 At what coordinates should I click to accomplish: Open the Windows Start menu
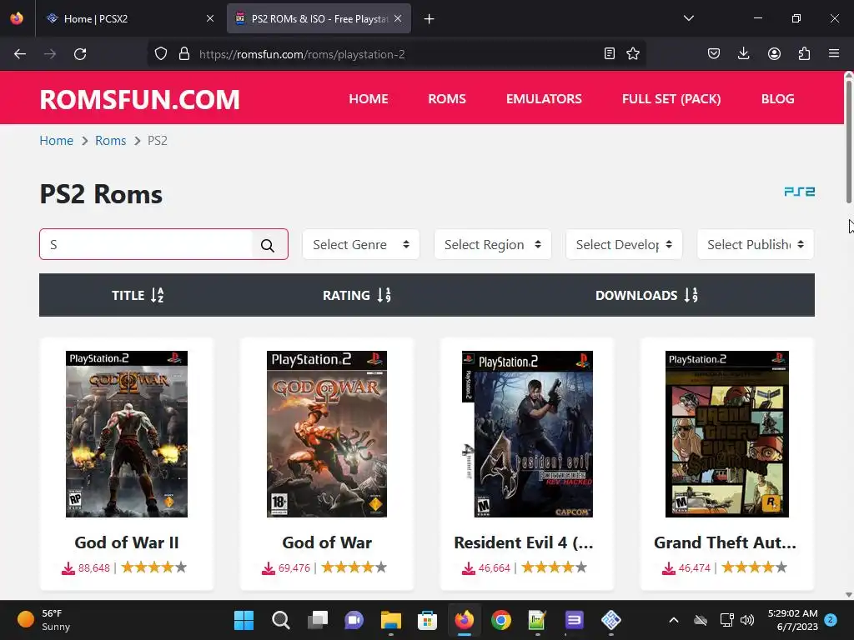(x=244, y=620)
